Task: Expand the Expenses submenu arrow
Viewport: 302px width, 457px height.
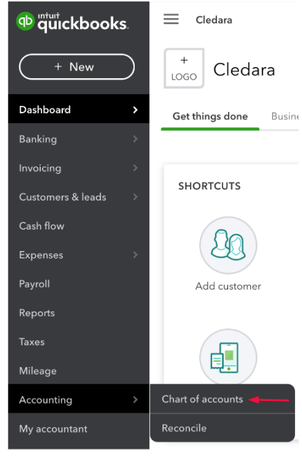Action: (135, 254)
